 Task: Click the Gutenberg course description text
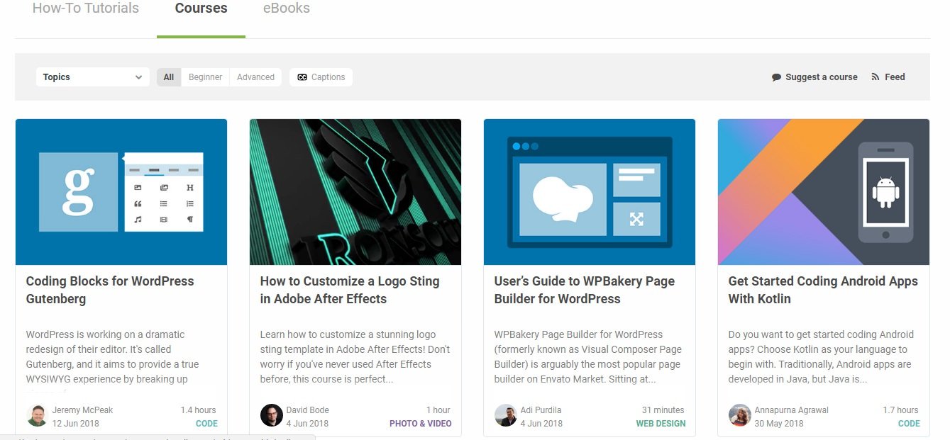click(x=114, y=356)
